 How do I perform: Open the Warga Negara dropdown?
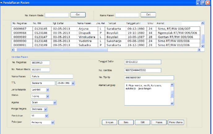pos(46,109)
